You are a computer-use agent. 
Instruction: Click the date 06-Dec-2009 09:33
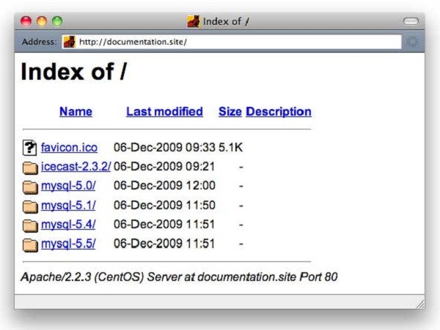(164, 148)
